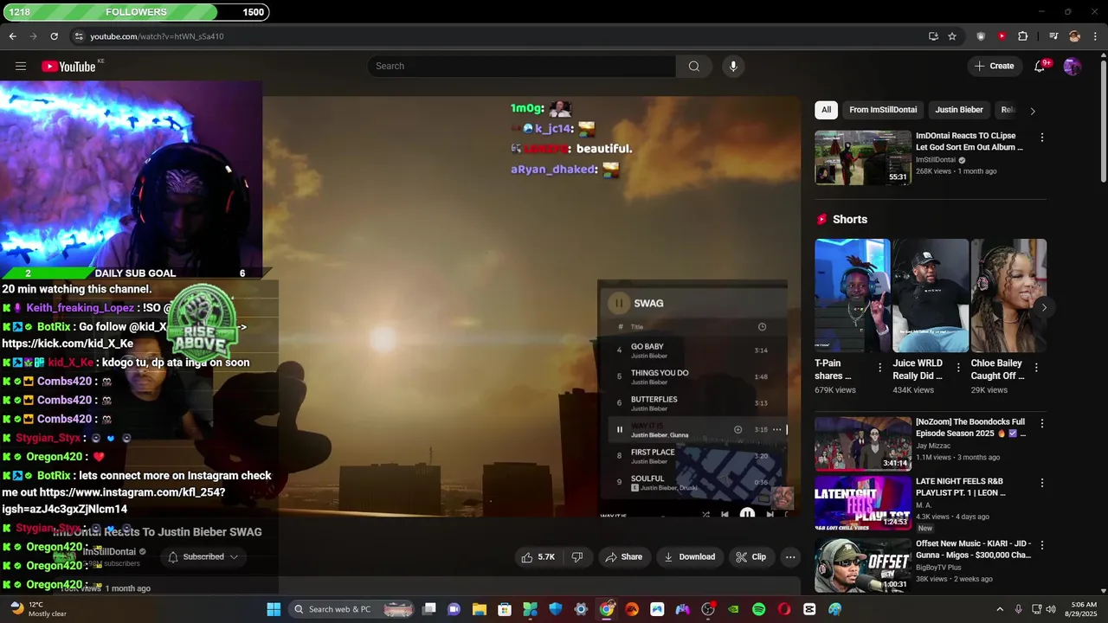
Task: Open options for The Boondocks Full Episode video
Action: (x=1042, y=424)
